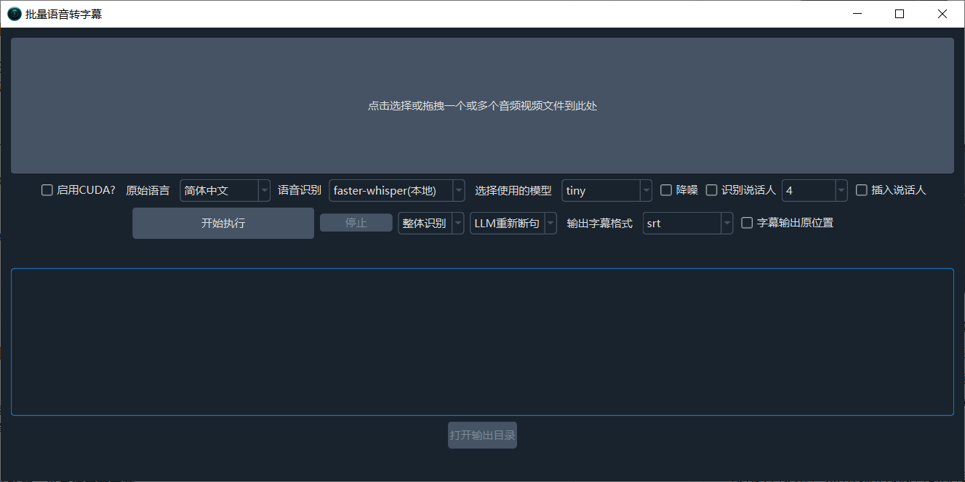
Task: Enable the 启用CUDA checkbox
Action: click(47, 190)
